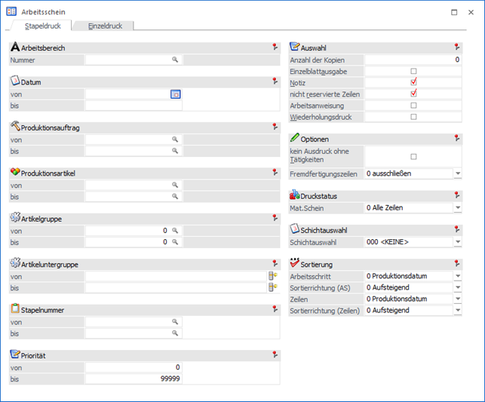
Task: Click the lookup icon for Produktionsauftrag von
Action: pos(174,140)
